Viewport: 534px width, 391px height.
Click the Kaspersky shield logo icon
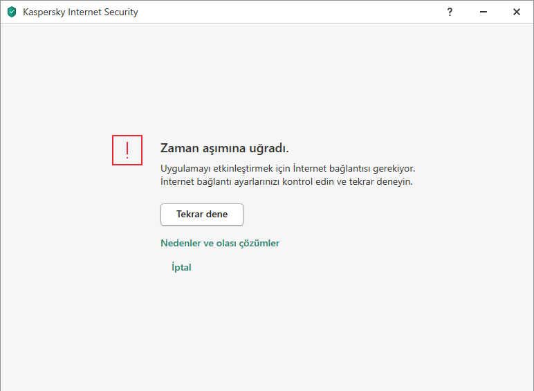[x=12, y=12]
